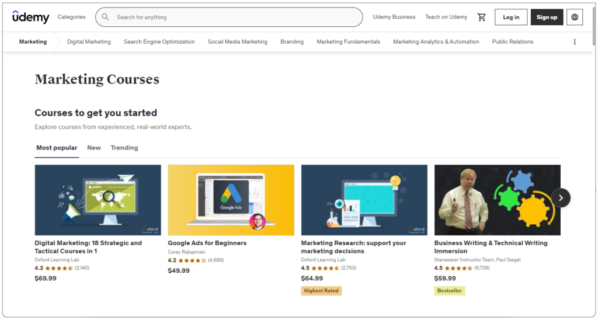This screenshot has width=598, height=320.
Task: Click the globe language selector icon
Action: pos(575,17)
